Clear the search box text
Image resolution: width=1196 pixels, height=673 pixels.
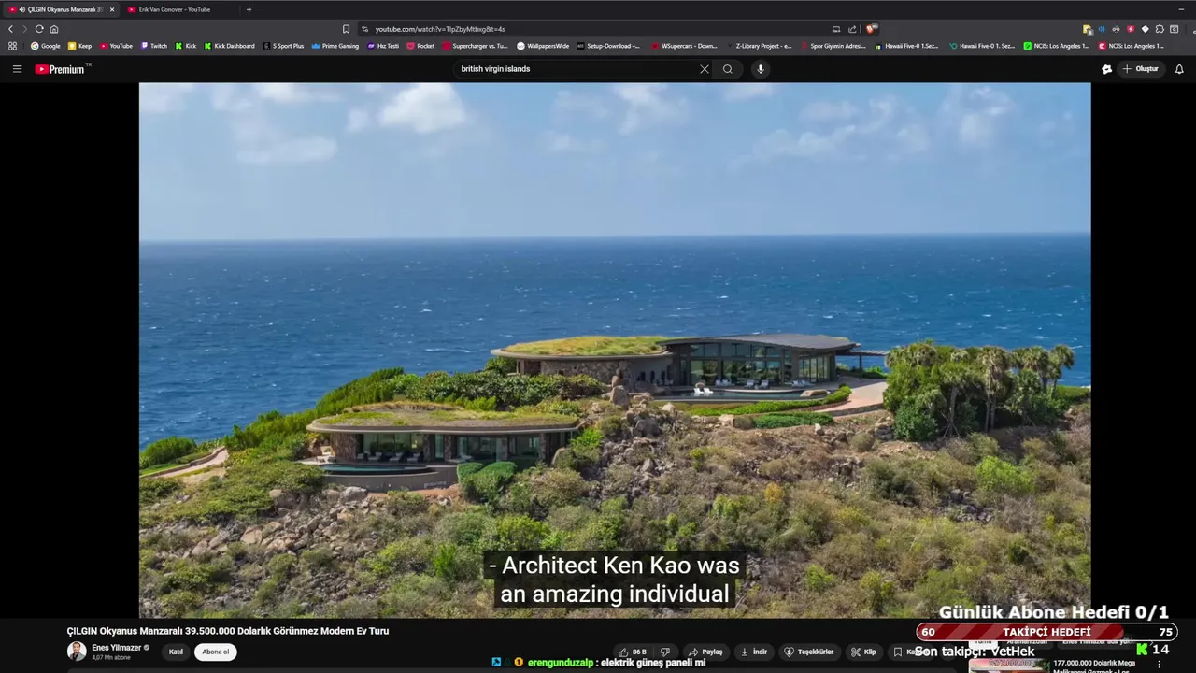coord(705,69)
